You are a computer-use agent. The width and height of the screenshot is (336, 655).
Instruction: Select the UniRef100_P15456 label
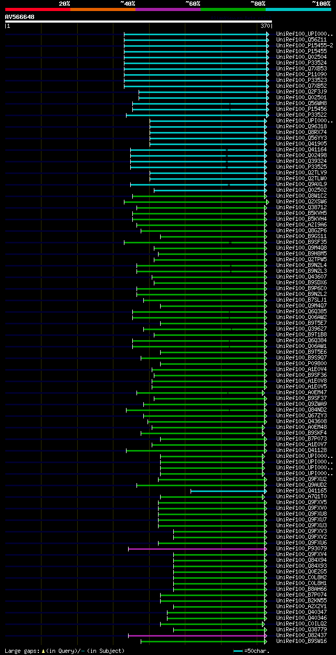[x=301, y=109]
